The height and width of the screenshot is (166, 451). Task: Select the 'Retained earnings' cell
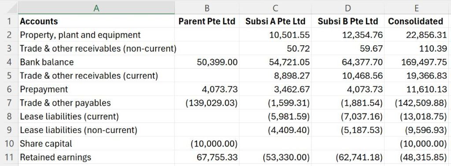click(x=96, y=157)
